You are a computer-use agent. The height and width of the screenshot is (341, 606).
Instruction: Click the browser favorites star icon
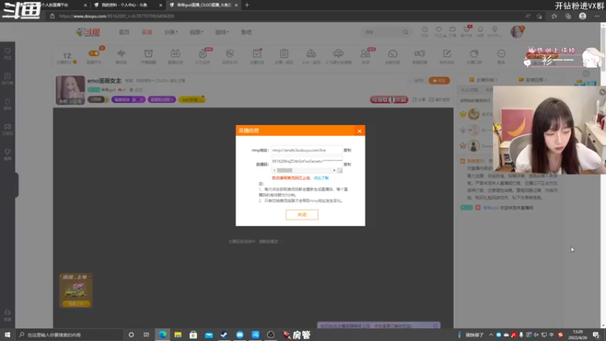[554, 16]
